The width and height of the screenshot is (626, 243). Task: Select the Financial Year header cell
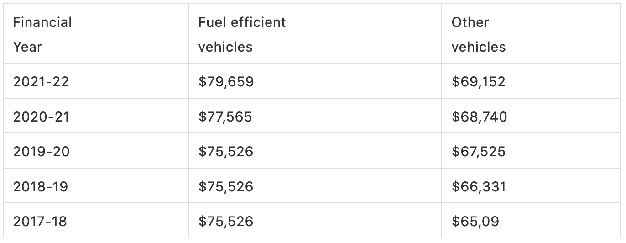pos(96,34)
